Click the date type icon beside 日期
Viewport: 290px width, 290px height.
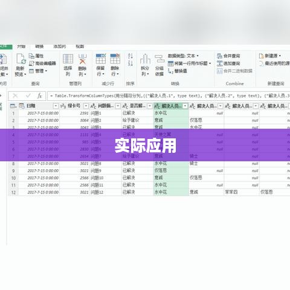(x=22, y=106)
